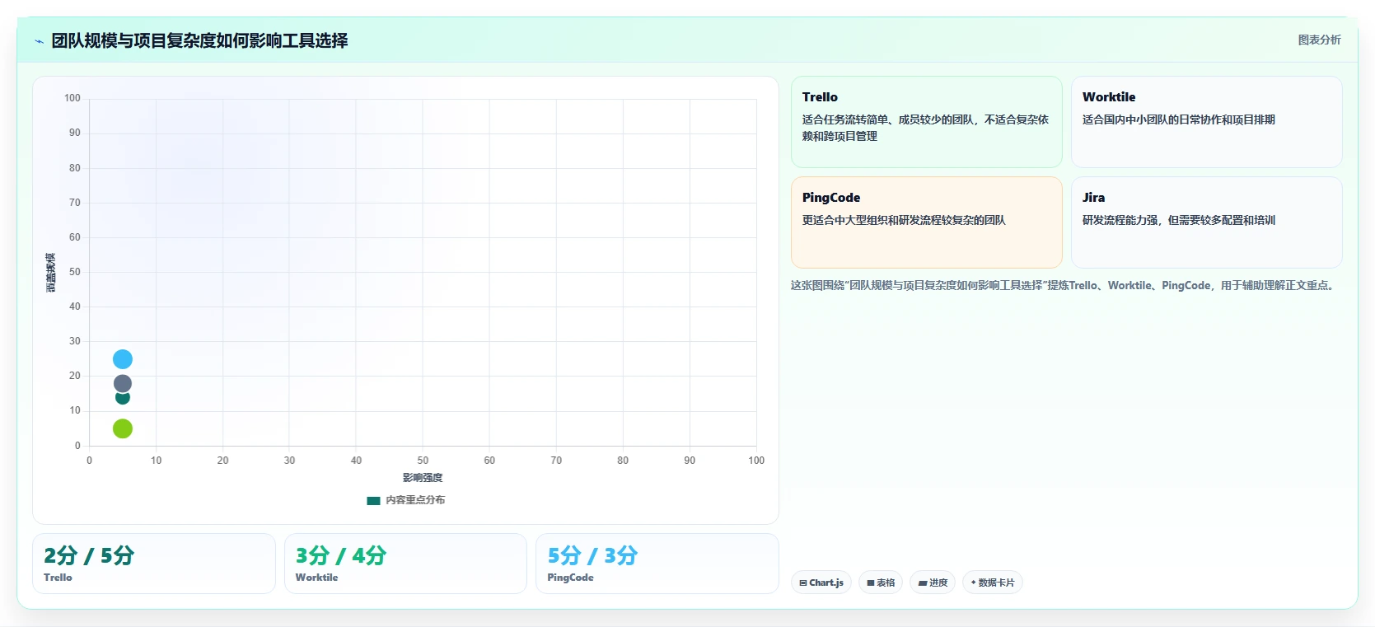Click the 数据卡片 tag chip
The width and height of the screenshot is (1375, 627).
[x=992, y=583]
